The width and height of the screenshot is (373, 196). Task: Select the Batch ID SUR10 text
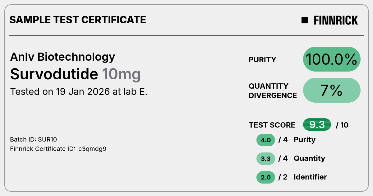(34, 139)
